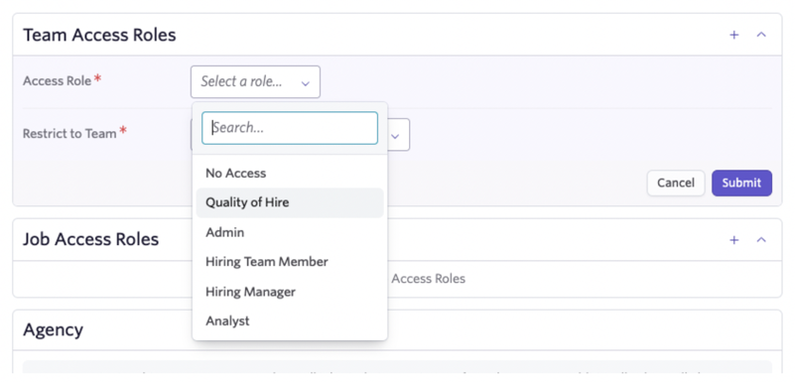Collapse the Team Access Roles section
Viewport: 795px width, 382px height.
click(761, 35)
